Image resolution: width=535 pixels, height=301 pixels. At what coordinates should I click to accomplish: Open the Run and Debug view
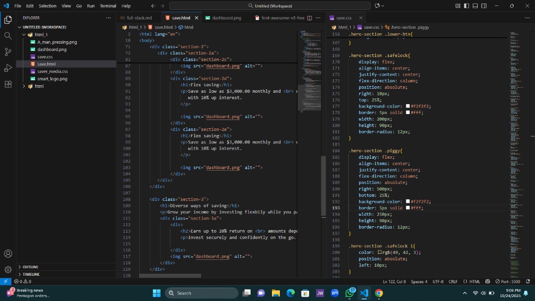click(x=8, y=68)
